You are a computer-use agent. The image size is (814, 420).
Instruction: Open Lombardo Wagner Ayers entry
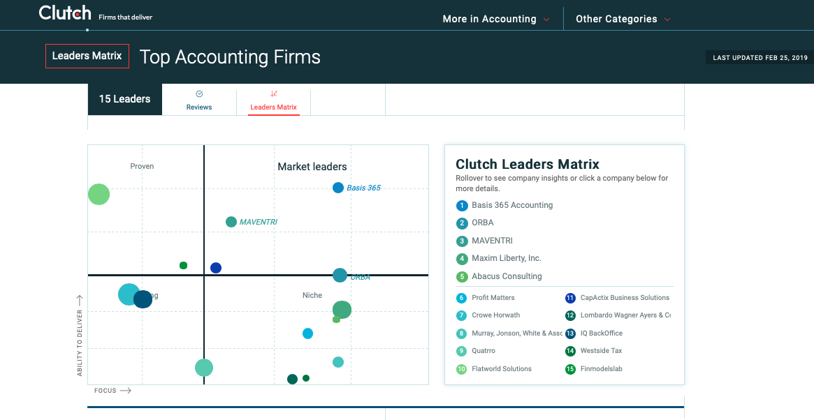[x=625, y=315]
